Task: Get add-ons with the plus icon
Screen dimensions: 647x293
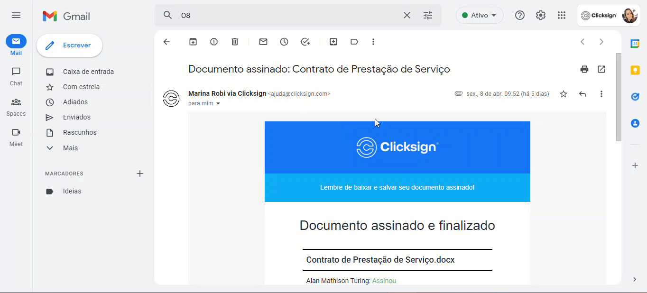Action: [635, 165]
